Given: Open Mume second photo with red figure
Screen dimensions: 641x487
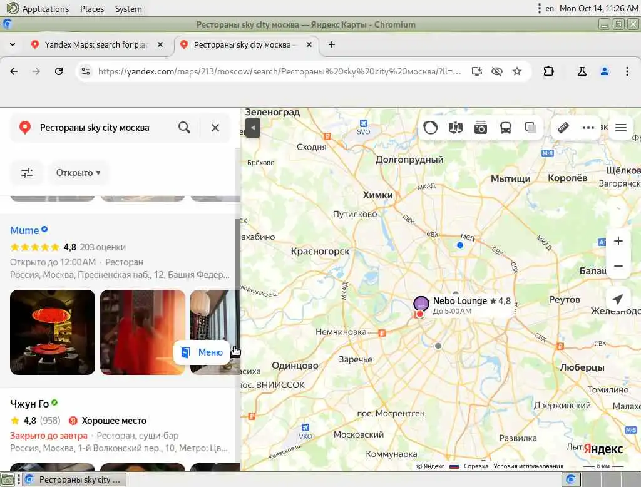Looking at the screenshot, I should 142,332.
